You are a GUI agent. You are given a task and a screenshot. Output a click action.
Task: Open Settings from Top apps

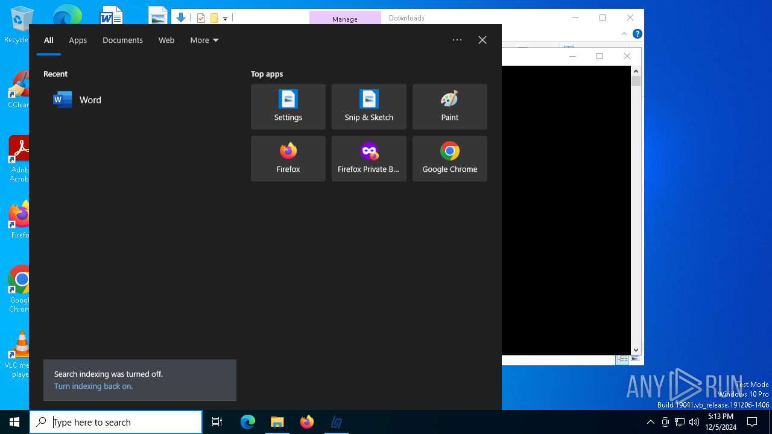288,107
